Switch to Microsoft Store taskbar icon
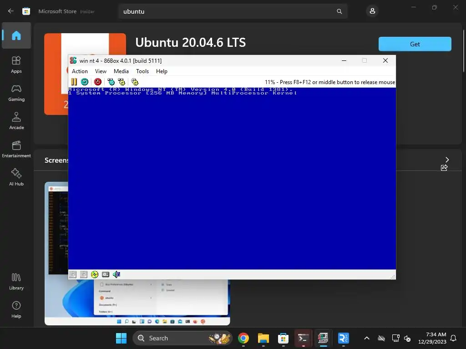This screenshot has height=349, width=466. coord(283,338)
